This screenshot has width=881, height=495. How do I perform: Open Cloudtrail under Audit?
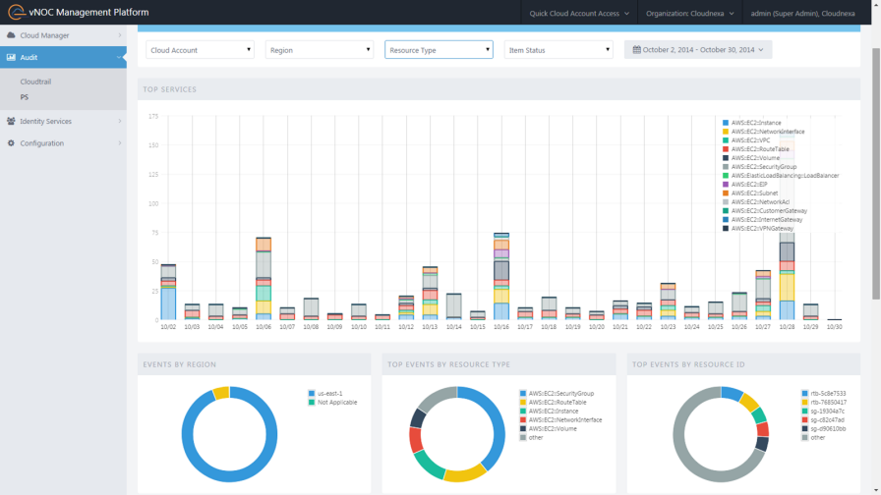pyautogui.click(x=35, y=82)
